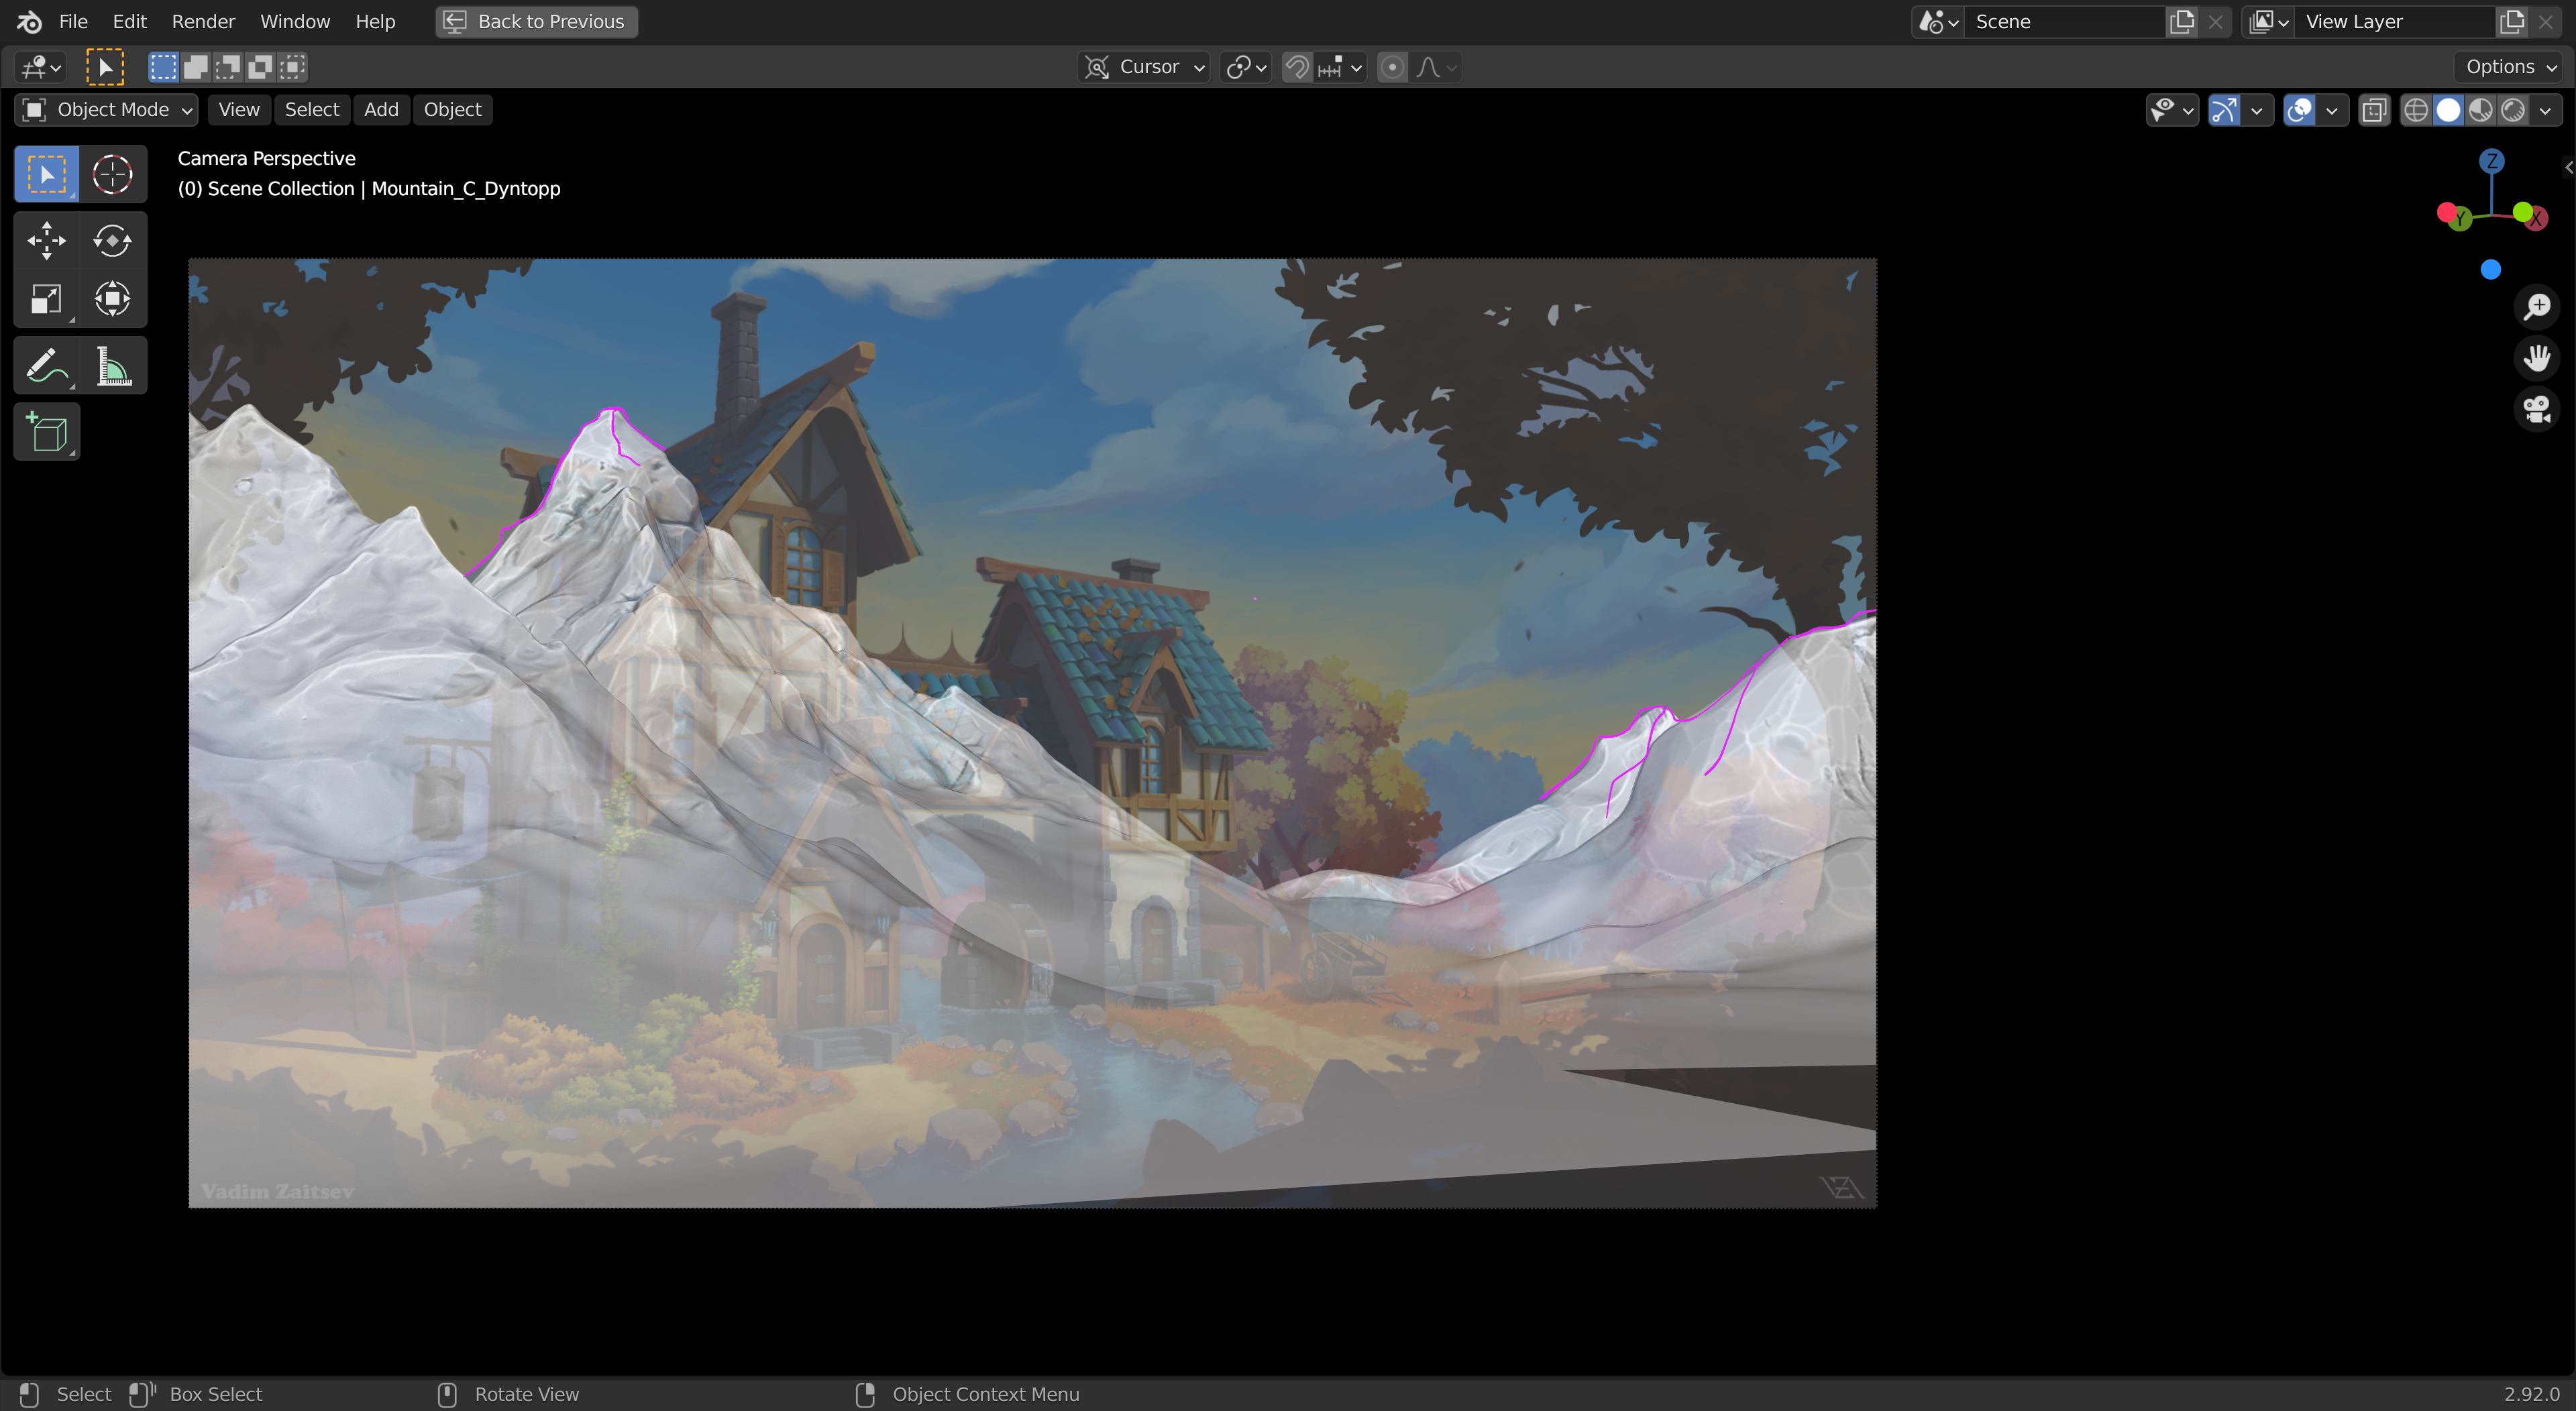Toggle viewport overlays visibility
Screen dimensions: 2576x1411
(x=2299, y=110)
